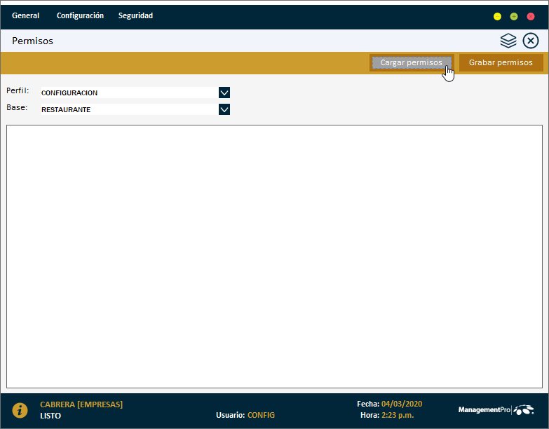Close the Permisos panel with the X icon

click(x=531, y=41)
